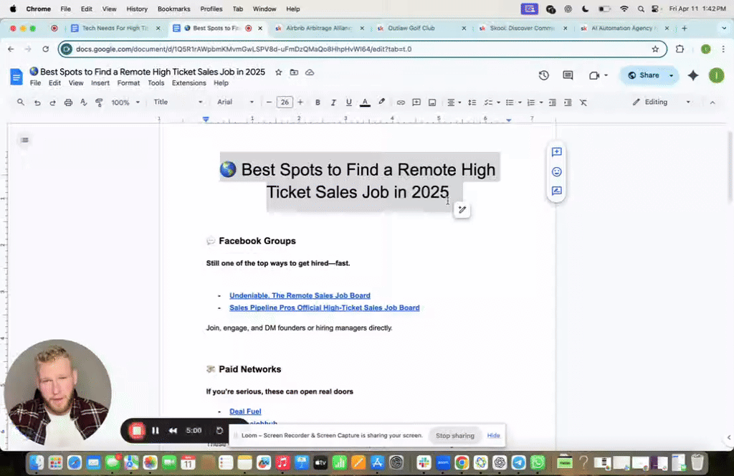
Task: Click the print icon in toolbar
Action: pos(68,103)
